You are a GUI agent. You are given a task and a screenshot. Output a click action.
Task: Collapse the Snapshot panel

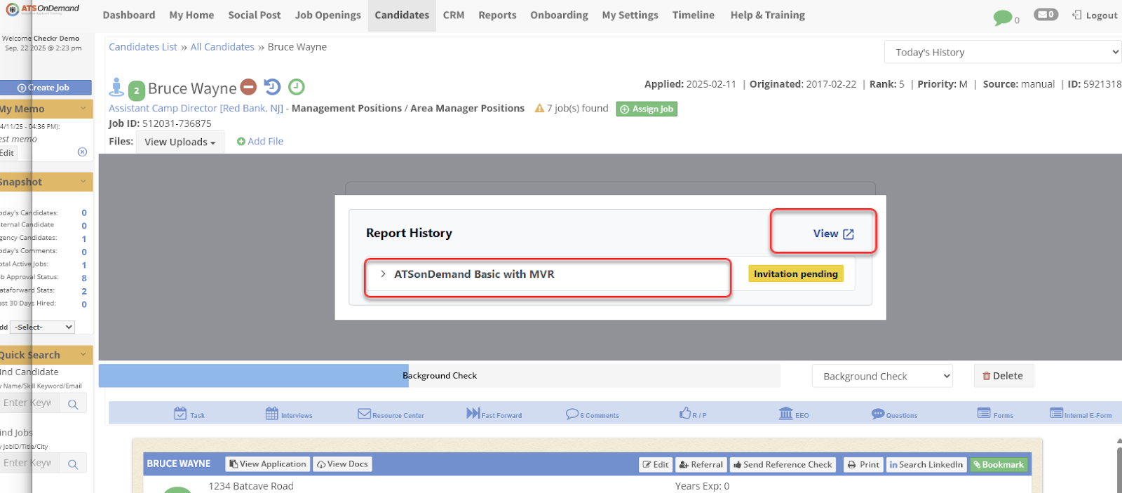(x=83, y=181)
